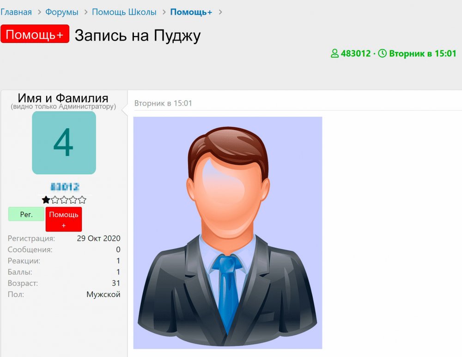Click the red Помощь+ thread prefix label
462x357 pixels.
pos(35,34)
